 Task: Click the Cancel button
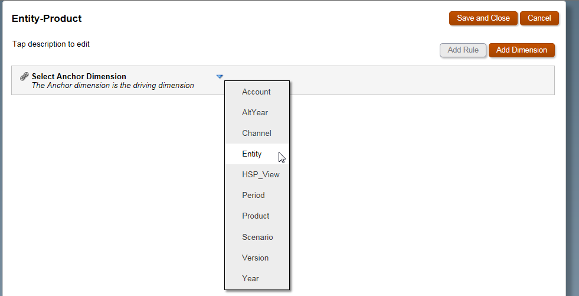click(539, 18)
